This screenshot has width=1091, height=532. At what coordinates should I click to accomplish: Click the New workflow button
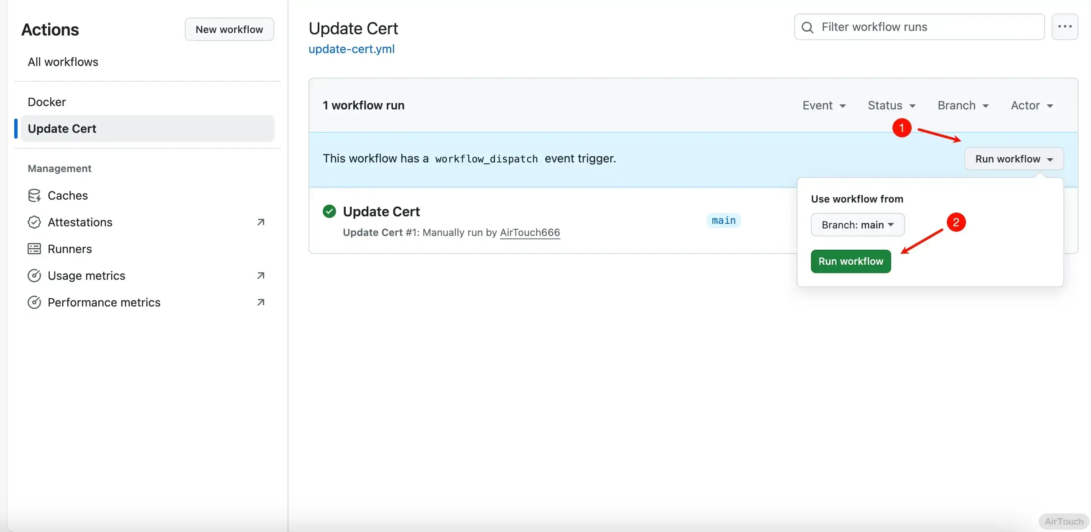[x=229, y=29]
